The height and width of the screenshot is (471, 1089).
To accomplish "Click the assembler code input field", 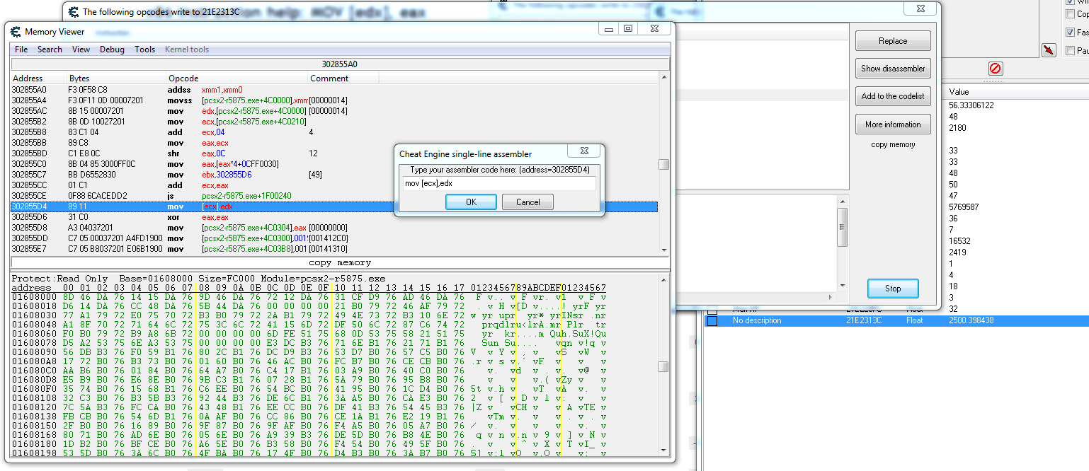I will [x=499, y=183].
